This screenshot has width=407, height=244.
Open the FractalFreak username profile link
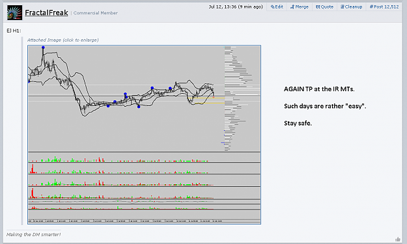pyautogui.click(x=46, y=13)
